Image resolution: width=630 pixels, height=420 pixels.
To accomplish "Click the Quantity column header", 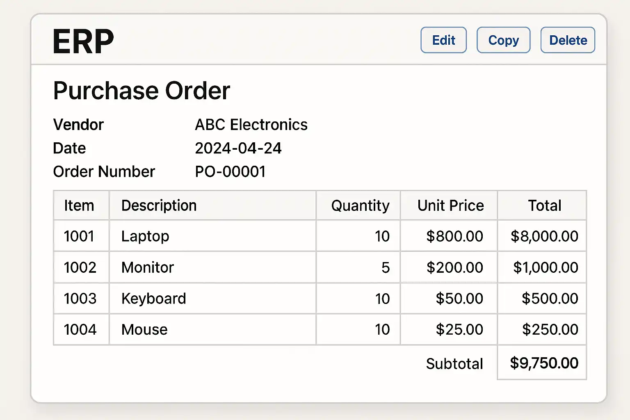I will (x=360, y=205).
